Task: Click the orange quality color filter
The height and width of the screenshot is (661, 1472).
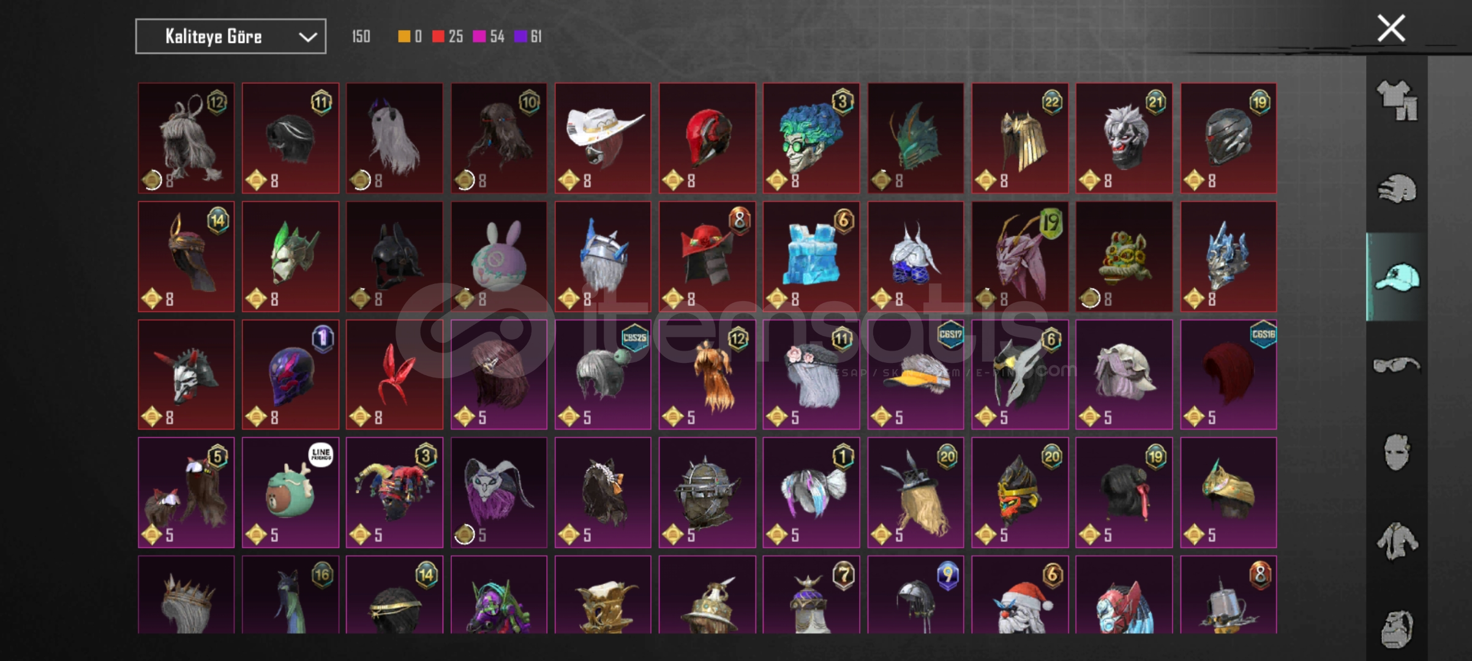Action: (x=410, y=37)
